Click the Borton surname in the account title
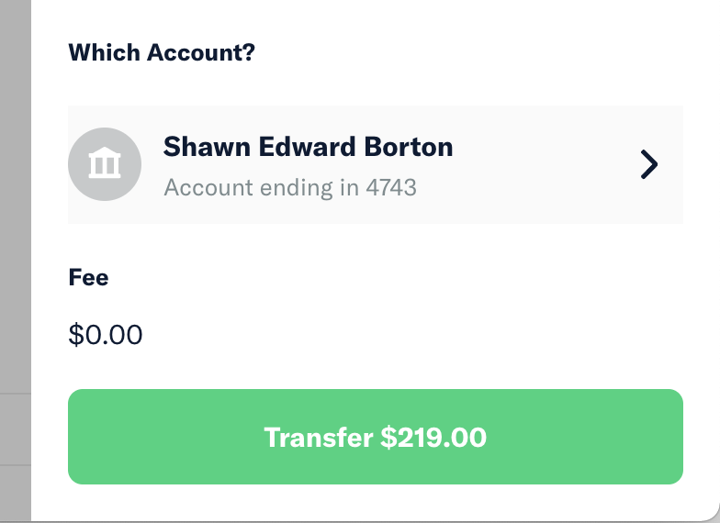 (x=408, y=147)
